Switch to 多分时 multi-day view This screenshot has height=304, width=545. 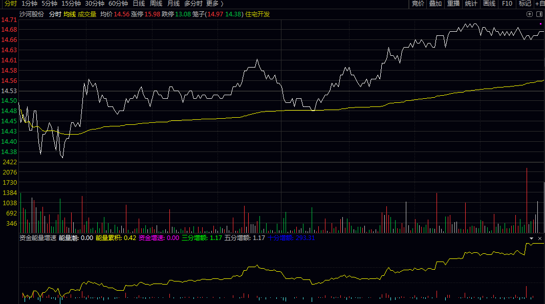(x=193, y=4)
